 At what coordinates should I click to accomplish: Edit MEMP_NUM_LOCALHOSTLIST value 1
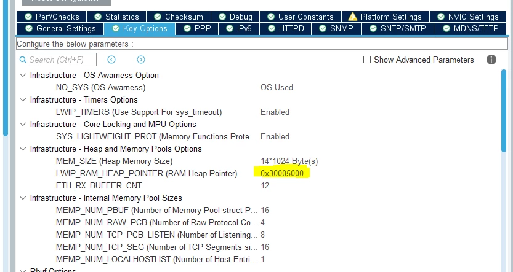[263, 259]
